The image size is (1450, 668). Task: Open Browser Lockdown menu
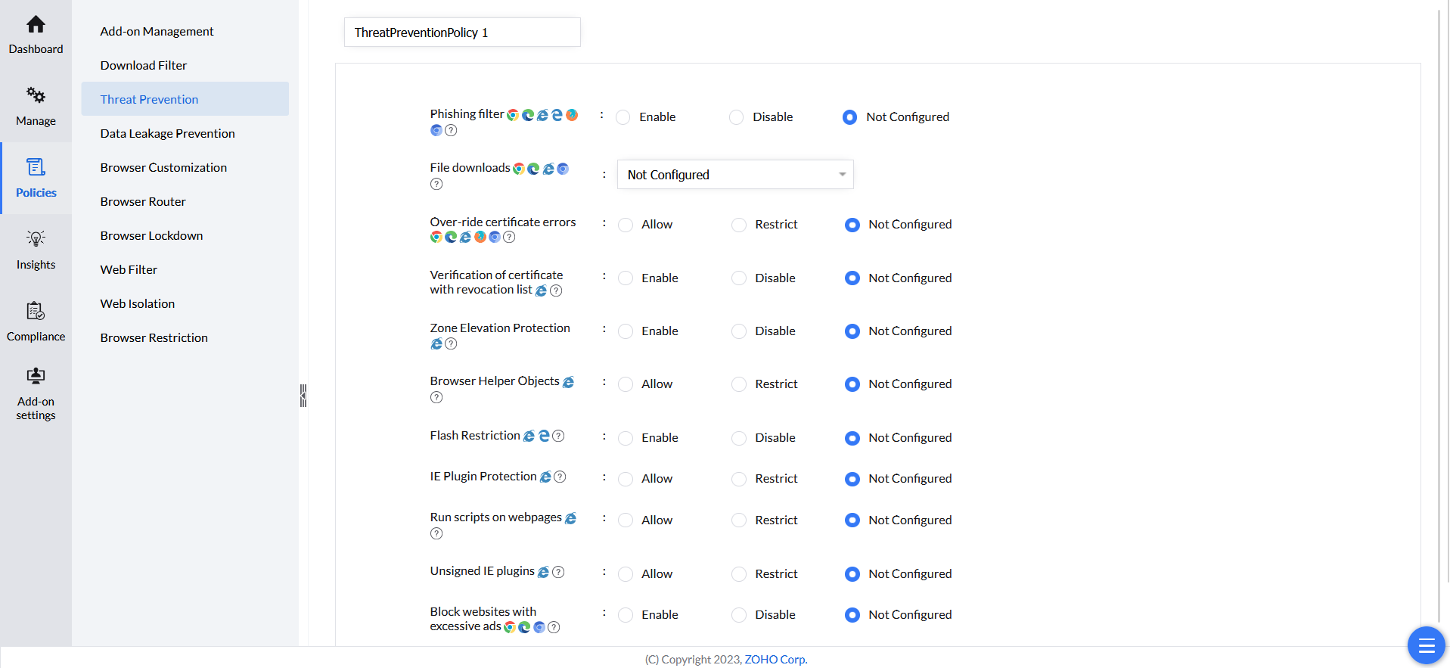pyautogui.click(x=151, y=235)
